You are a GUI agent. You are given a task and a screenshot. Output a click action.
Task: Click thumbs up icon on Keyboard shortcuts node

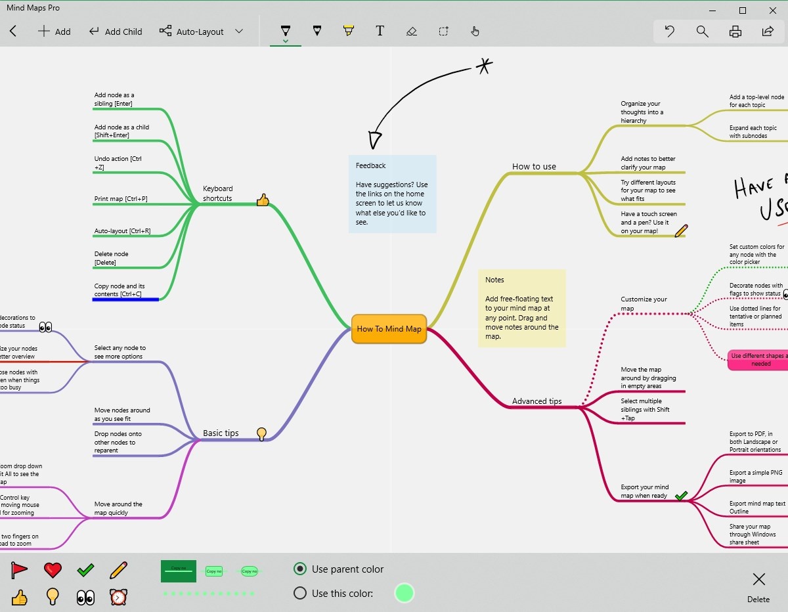point(263,200)
